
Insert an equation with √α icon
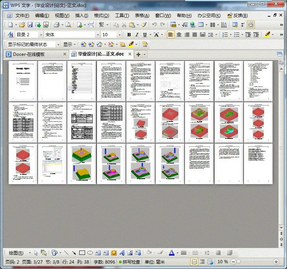(x=185, y=25)
